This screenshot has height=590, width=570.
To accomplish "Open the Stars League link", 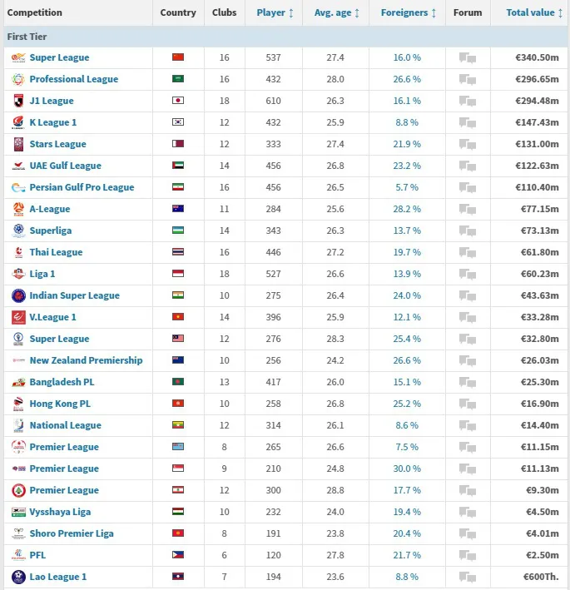I will tap(58, 144).
